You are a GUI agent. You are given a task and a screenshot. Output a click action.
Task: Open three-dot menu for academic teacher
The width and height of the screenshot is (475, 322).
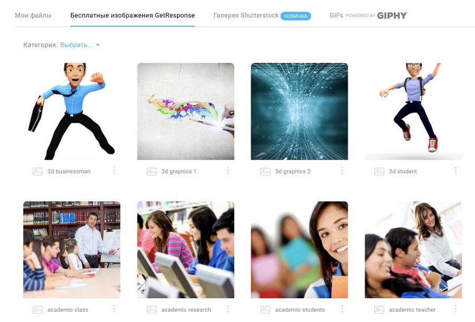point(455,309)
